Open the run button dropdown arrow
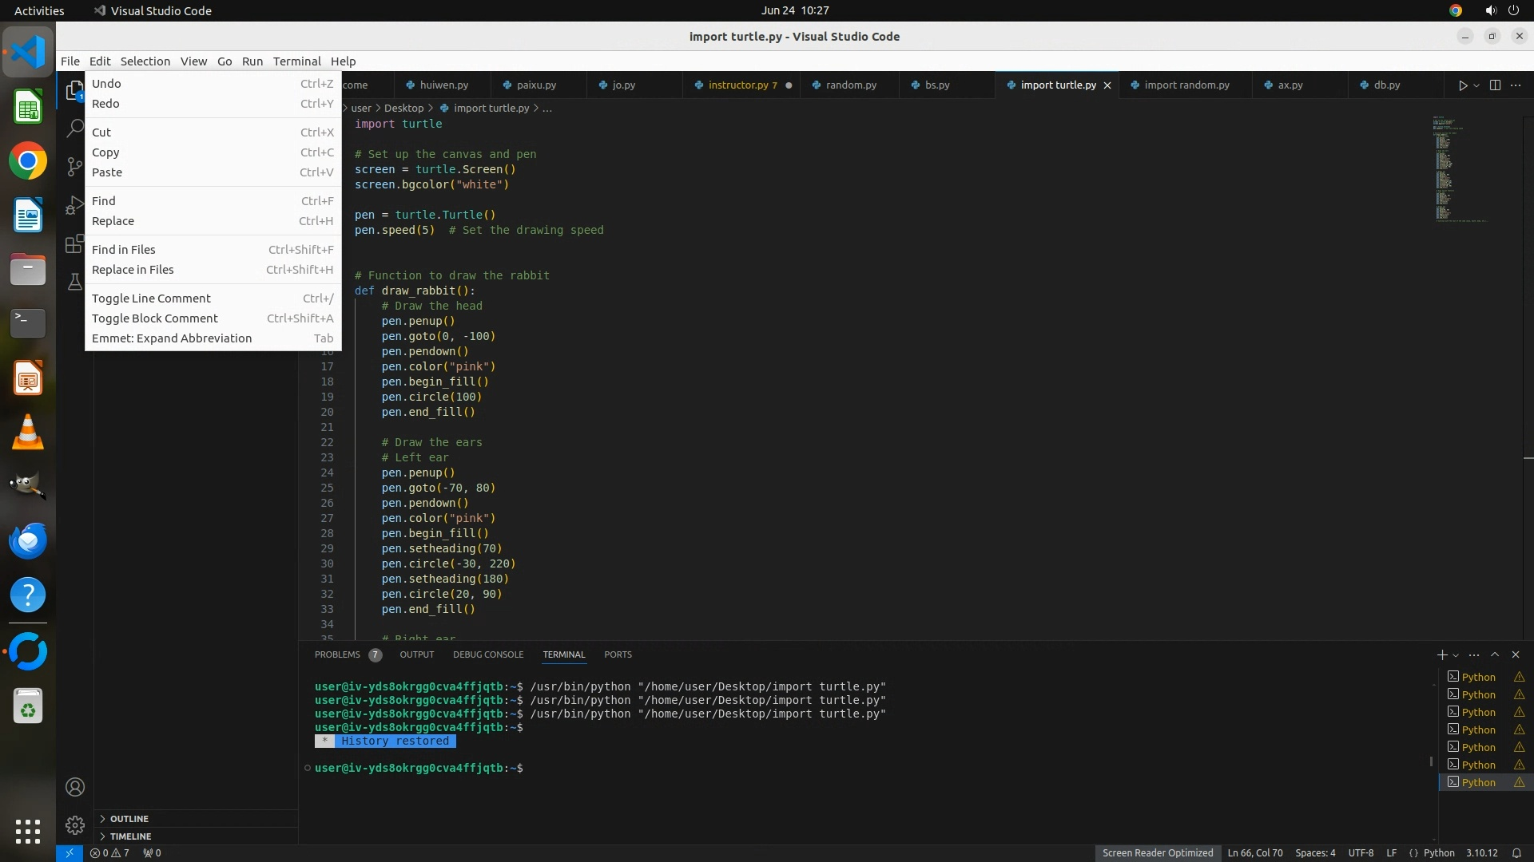Viewport: 1534px width, 862px height. 1476,85
